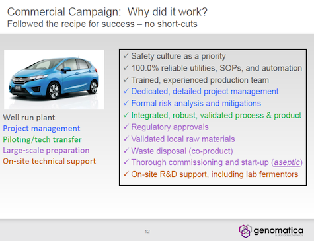314x241 pixels.
Task: Click checkmark beside "100.0% reliable utilities"
Action: click(126, 67)
